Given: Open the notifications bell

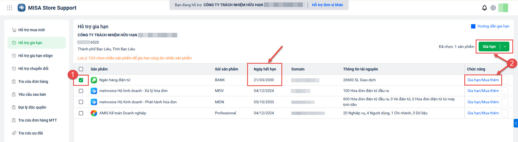Looking at the screenshot, I should tap(485, 8).
